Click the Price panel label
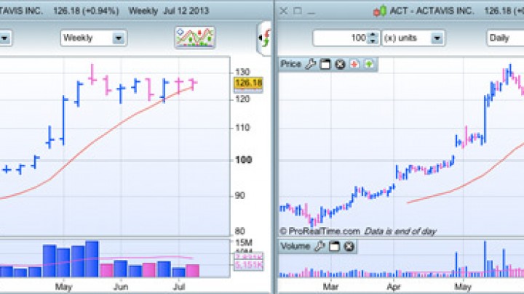This screenshot has width=524, height=294. pyautogui.click(x=290, y=64)
